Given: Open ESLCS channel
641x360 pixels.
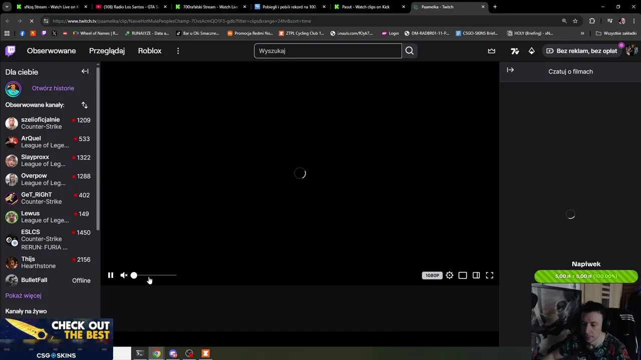Looking at the screenshot, I should click(x=49, y=239).
